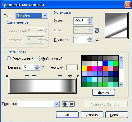Select the first triangle marker on gradient
The width and height of the screenshot is (132, 122).
pyautogui.click(x=27, y=76)
